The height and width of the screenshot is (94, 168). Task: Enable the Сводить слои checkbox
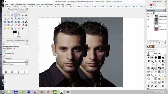pos(4,58)
